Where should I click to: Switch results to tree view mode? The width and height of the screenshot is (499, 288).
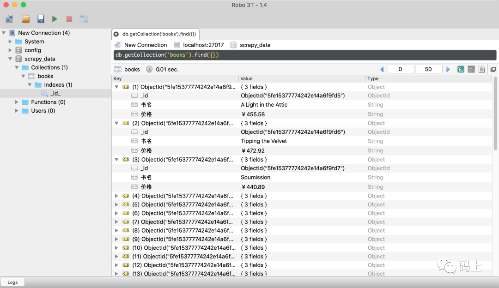coord(461,69)
